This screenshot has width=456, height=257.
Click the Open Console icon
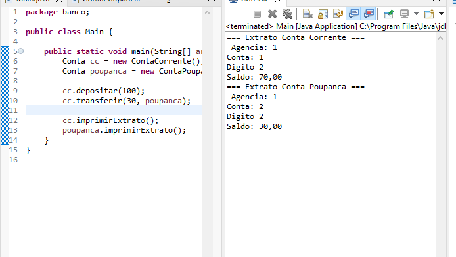(429, 14)
